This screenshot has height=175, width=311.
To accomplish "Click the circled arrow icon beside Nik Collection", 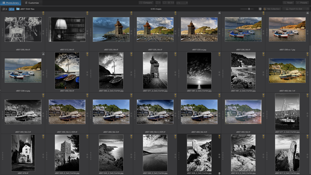I will coord(260,9).
